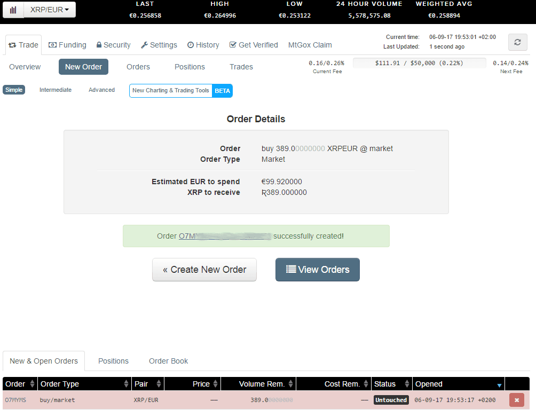Cancel order with red X button
This screenshot has height=417, width=536.
[x=516, y=400]
